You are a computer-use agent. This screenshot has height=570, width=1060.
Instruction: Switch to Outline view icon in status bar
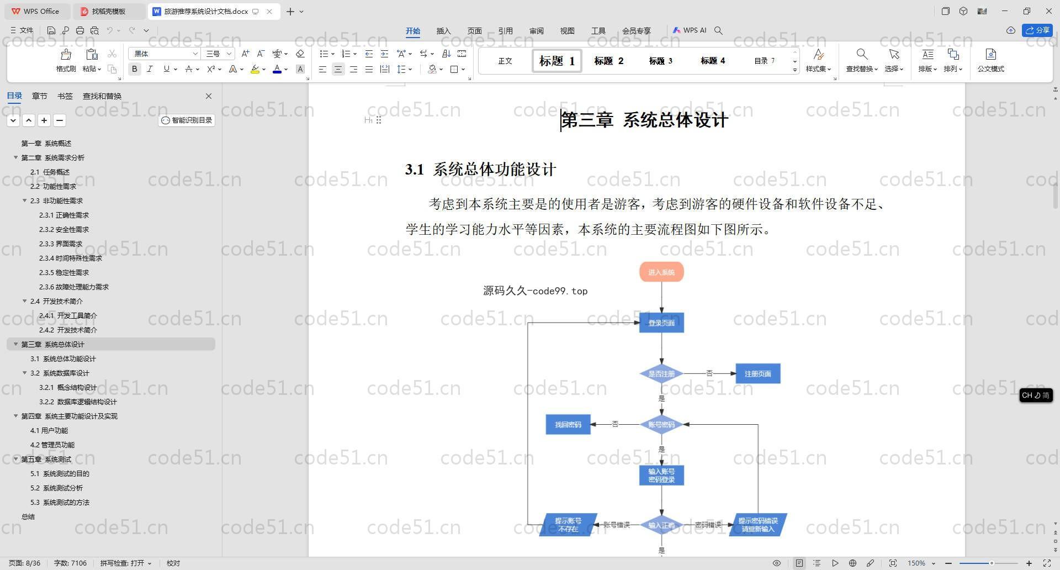(817, 563)
